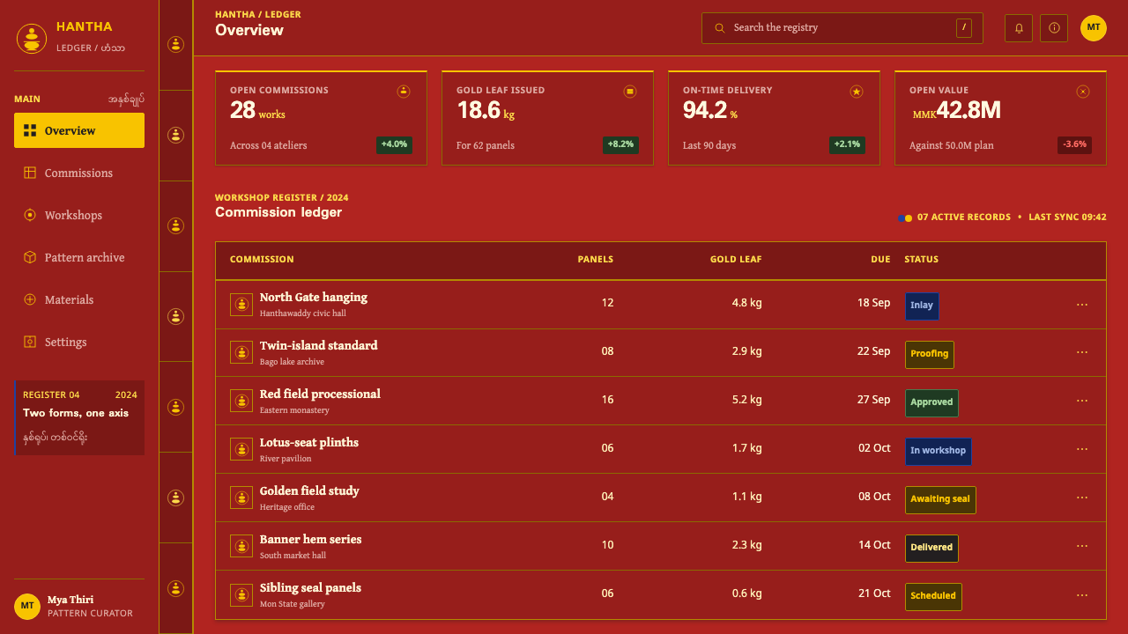Open the notifications bell
1128x634 pixels.
click(1019, 28)
